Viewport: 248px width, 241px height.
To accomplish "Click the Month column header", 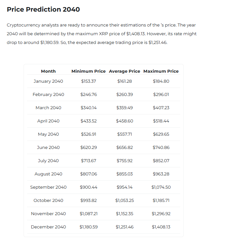I will [x=48, y=71].
